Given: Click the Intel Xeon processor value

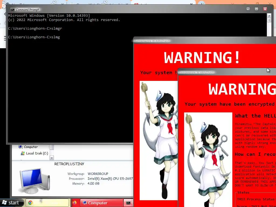Looking at the screenshot, I should (110, 178).
